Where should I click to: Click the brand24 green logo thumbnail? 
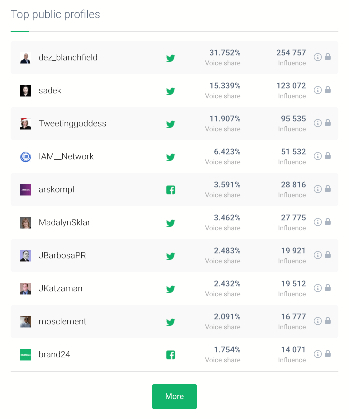point(26,355)
